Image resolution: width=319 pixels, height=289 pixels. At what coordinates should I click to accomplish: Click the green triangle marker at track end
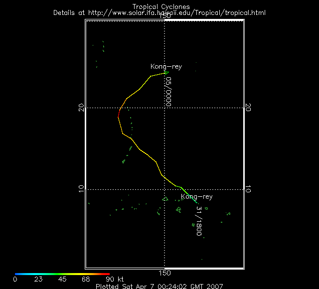click(x=166, y=73)
